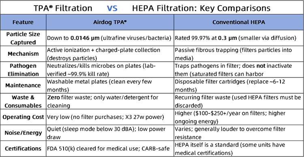Select the Conventional HEPA column header
Image resolution: width=304 pixels, height=157 pixels.
click(239, 22)
